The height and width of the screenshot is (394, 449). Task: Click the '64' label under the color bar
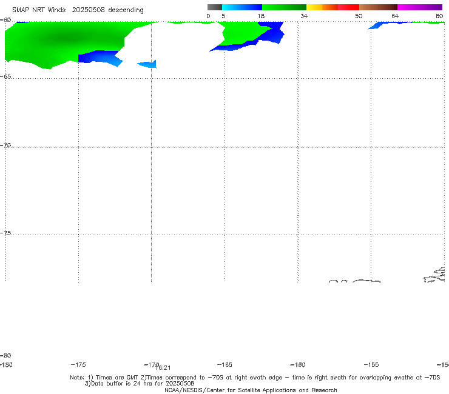click(x=395, y=16)
